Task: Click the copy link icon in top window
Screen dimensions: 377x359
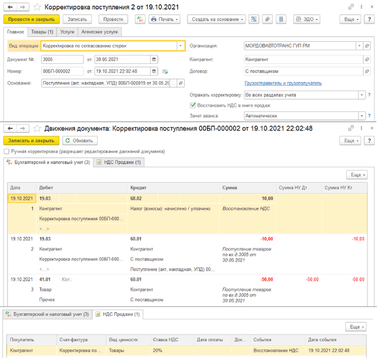Action: click(351, 7)
